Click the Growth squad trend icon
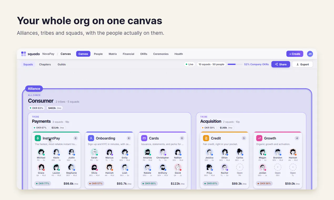The image size is (334, 200). (x=259, y=138)
